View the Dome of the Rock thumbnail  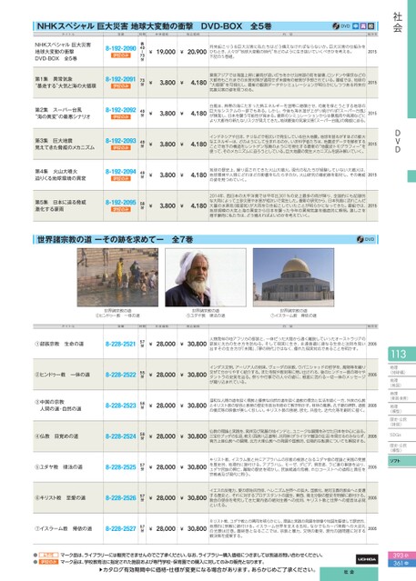point(293,277)
